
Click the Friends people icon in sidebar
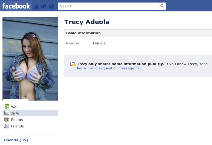pos(7,126)
